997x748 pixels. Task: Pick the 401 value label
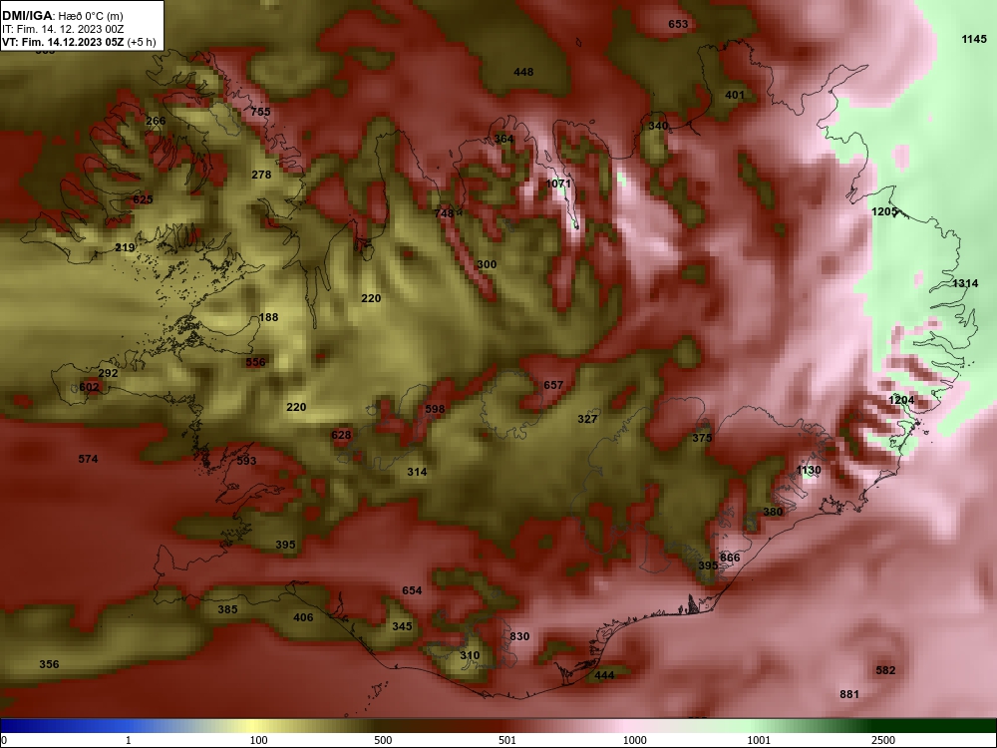735,95
